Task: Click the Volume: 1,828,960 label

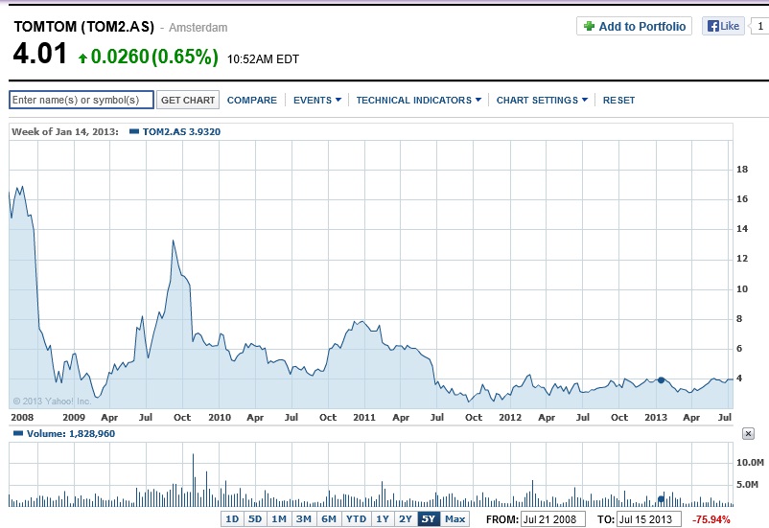Action: pos(71,433)
